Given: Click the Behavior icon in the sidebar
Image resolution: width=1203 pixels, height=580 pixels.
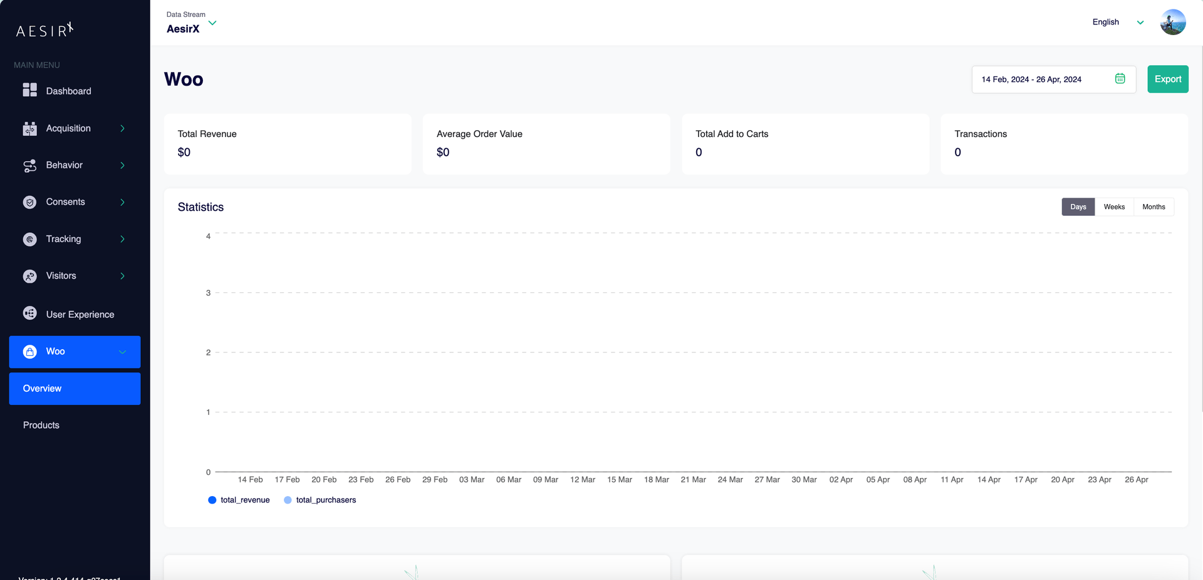Looking at the screenshot, I should point(29,165).
